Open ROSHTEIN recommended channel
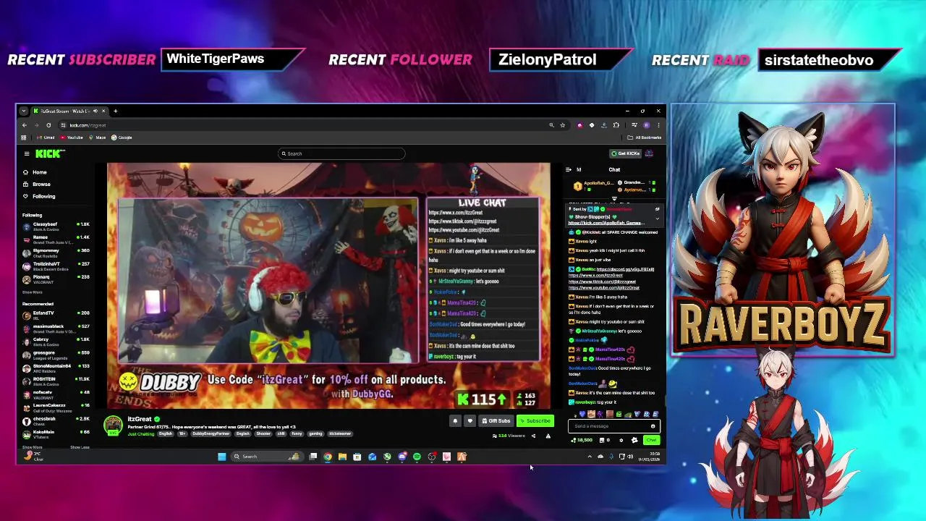 point(56,381)
